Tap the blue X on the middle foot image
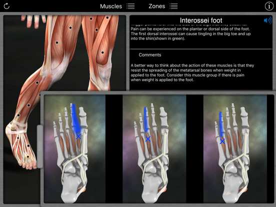 [x=148, y=139]
